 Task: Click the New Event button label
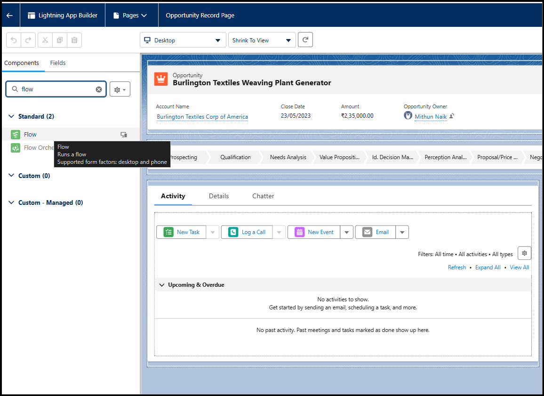point(320,232)
